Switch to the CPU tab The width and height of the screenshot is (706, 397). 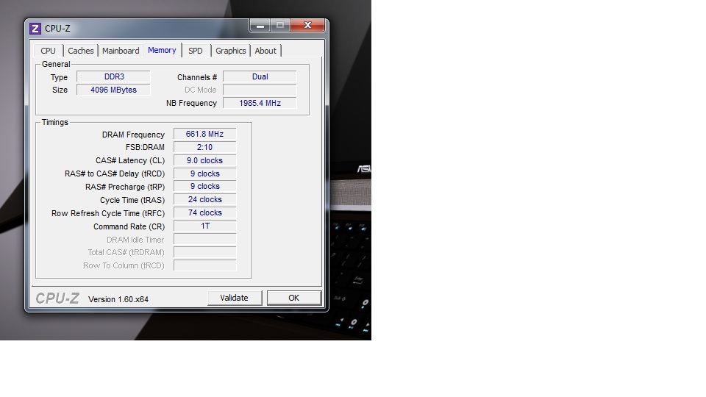pos(49,51)
